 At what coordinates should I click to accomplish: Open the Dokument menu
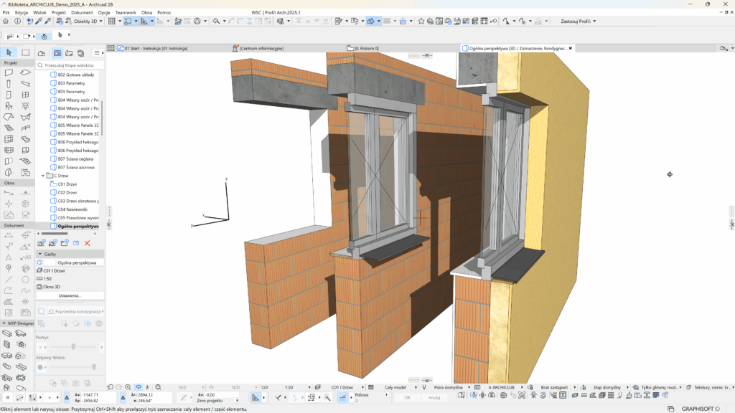point(82,13)
